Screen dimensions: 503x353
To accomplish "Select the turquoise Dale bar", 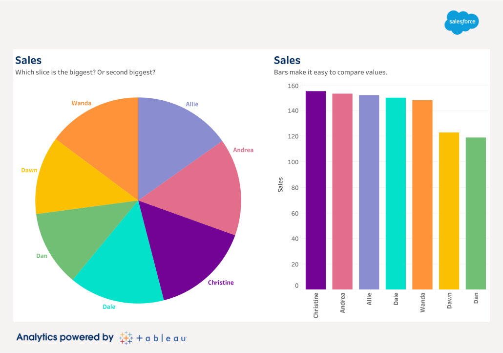I will (x=396, y=194).
